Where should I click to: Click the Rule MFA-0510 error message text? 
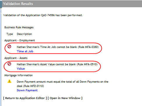click(57, 64)
